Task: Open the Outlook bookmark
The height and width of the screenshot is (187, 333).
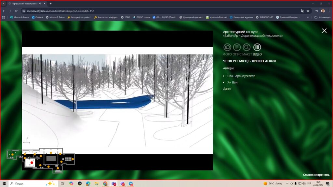Action: 37,17
